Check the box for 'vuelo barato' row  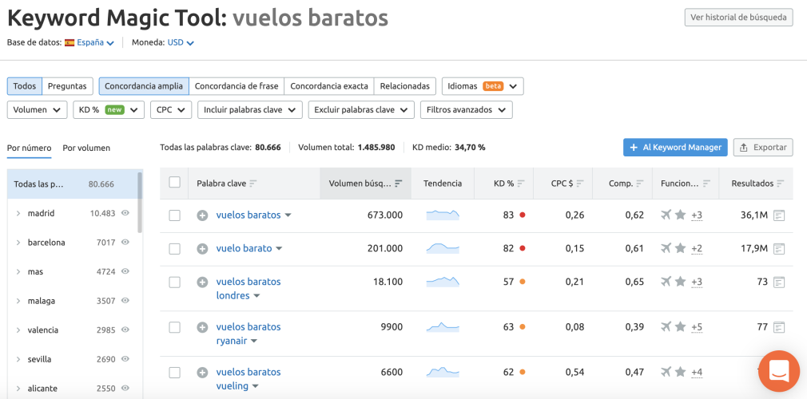click(x=175, y=249)
